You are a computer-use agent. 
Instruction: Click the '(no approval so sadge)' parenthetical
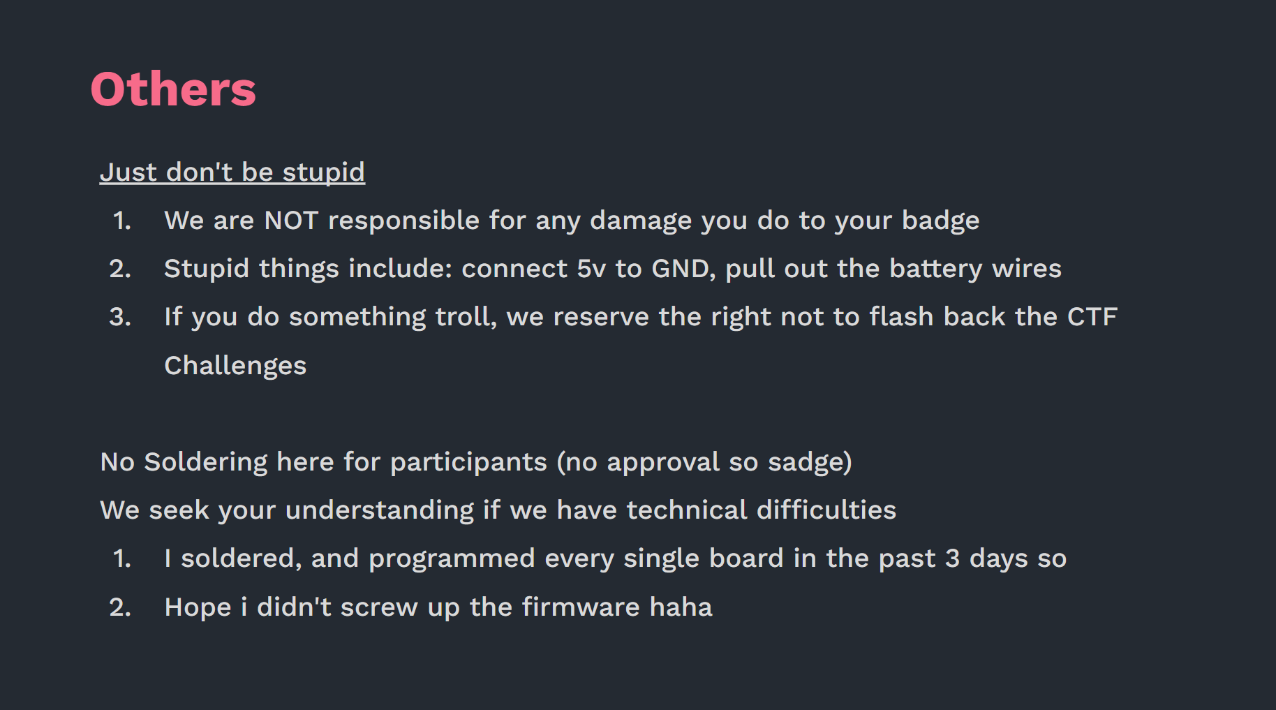[704, 462]
